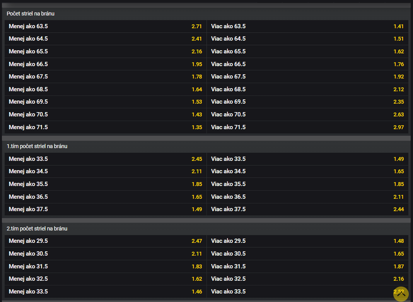
Task: Choose odds 1.95 on Menej ako 66.5
Action: (105, 64)
